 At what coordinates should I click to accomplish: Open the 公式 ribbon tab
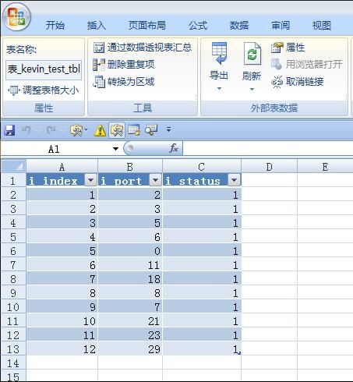coord(198,26)
